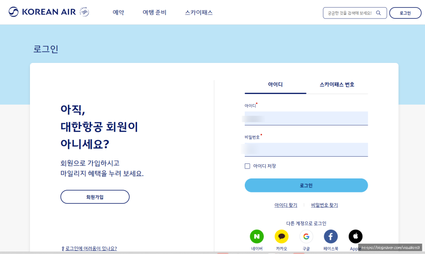Sign in with the Kakao icon
425x254 pixels.
click(282, 236)
